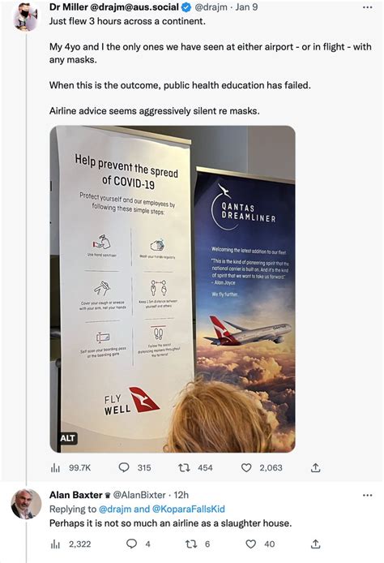Like Alan Baxter's reply with 40 likes
Screen dimensions: 384x563
pyautogui.click(x=260, y=544)
